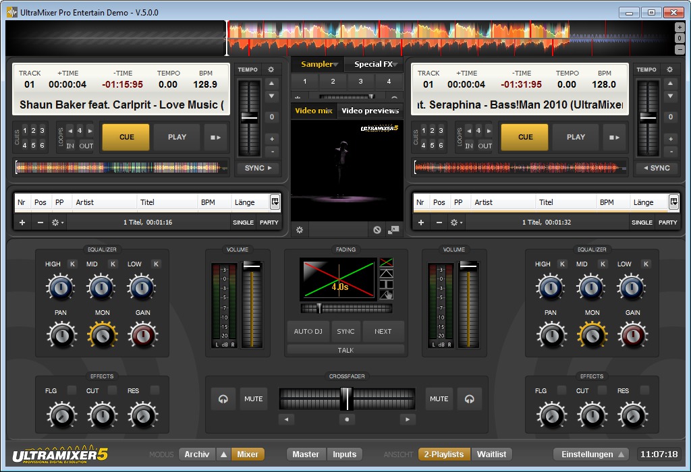Screen dimensions: 691x472
Task: Mute the right channel
Action: click(x=439, y=399)
